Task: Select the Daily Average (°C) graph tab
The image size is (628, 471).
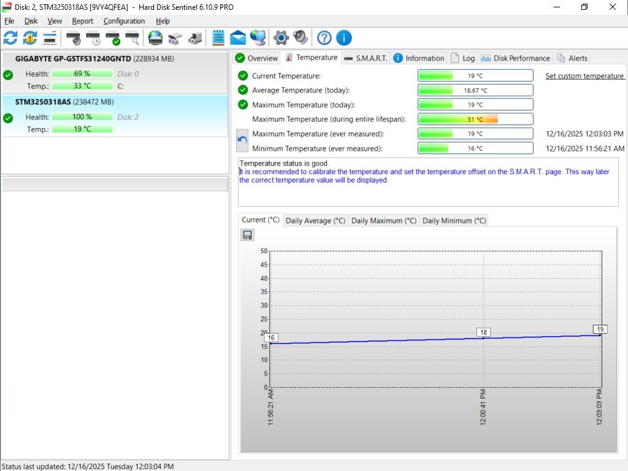Action: tap(315, 221)
